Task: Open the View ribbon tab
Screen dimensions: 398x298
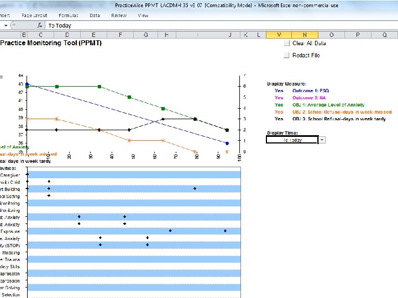Action: pyautogui.click(x=143, y=15)
